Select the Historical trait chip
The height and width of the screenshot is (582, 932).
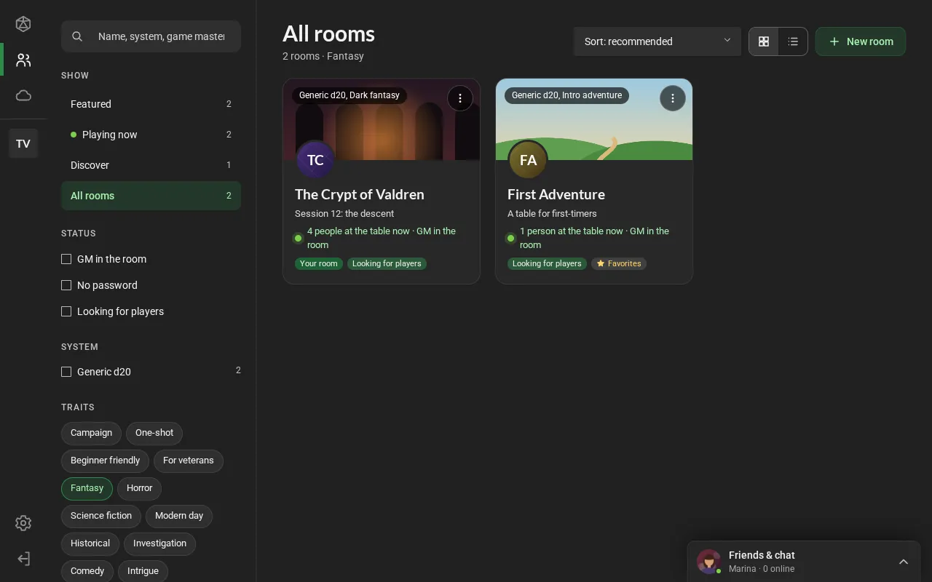[x=90, y=543]
